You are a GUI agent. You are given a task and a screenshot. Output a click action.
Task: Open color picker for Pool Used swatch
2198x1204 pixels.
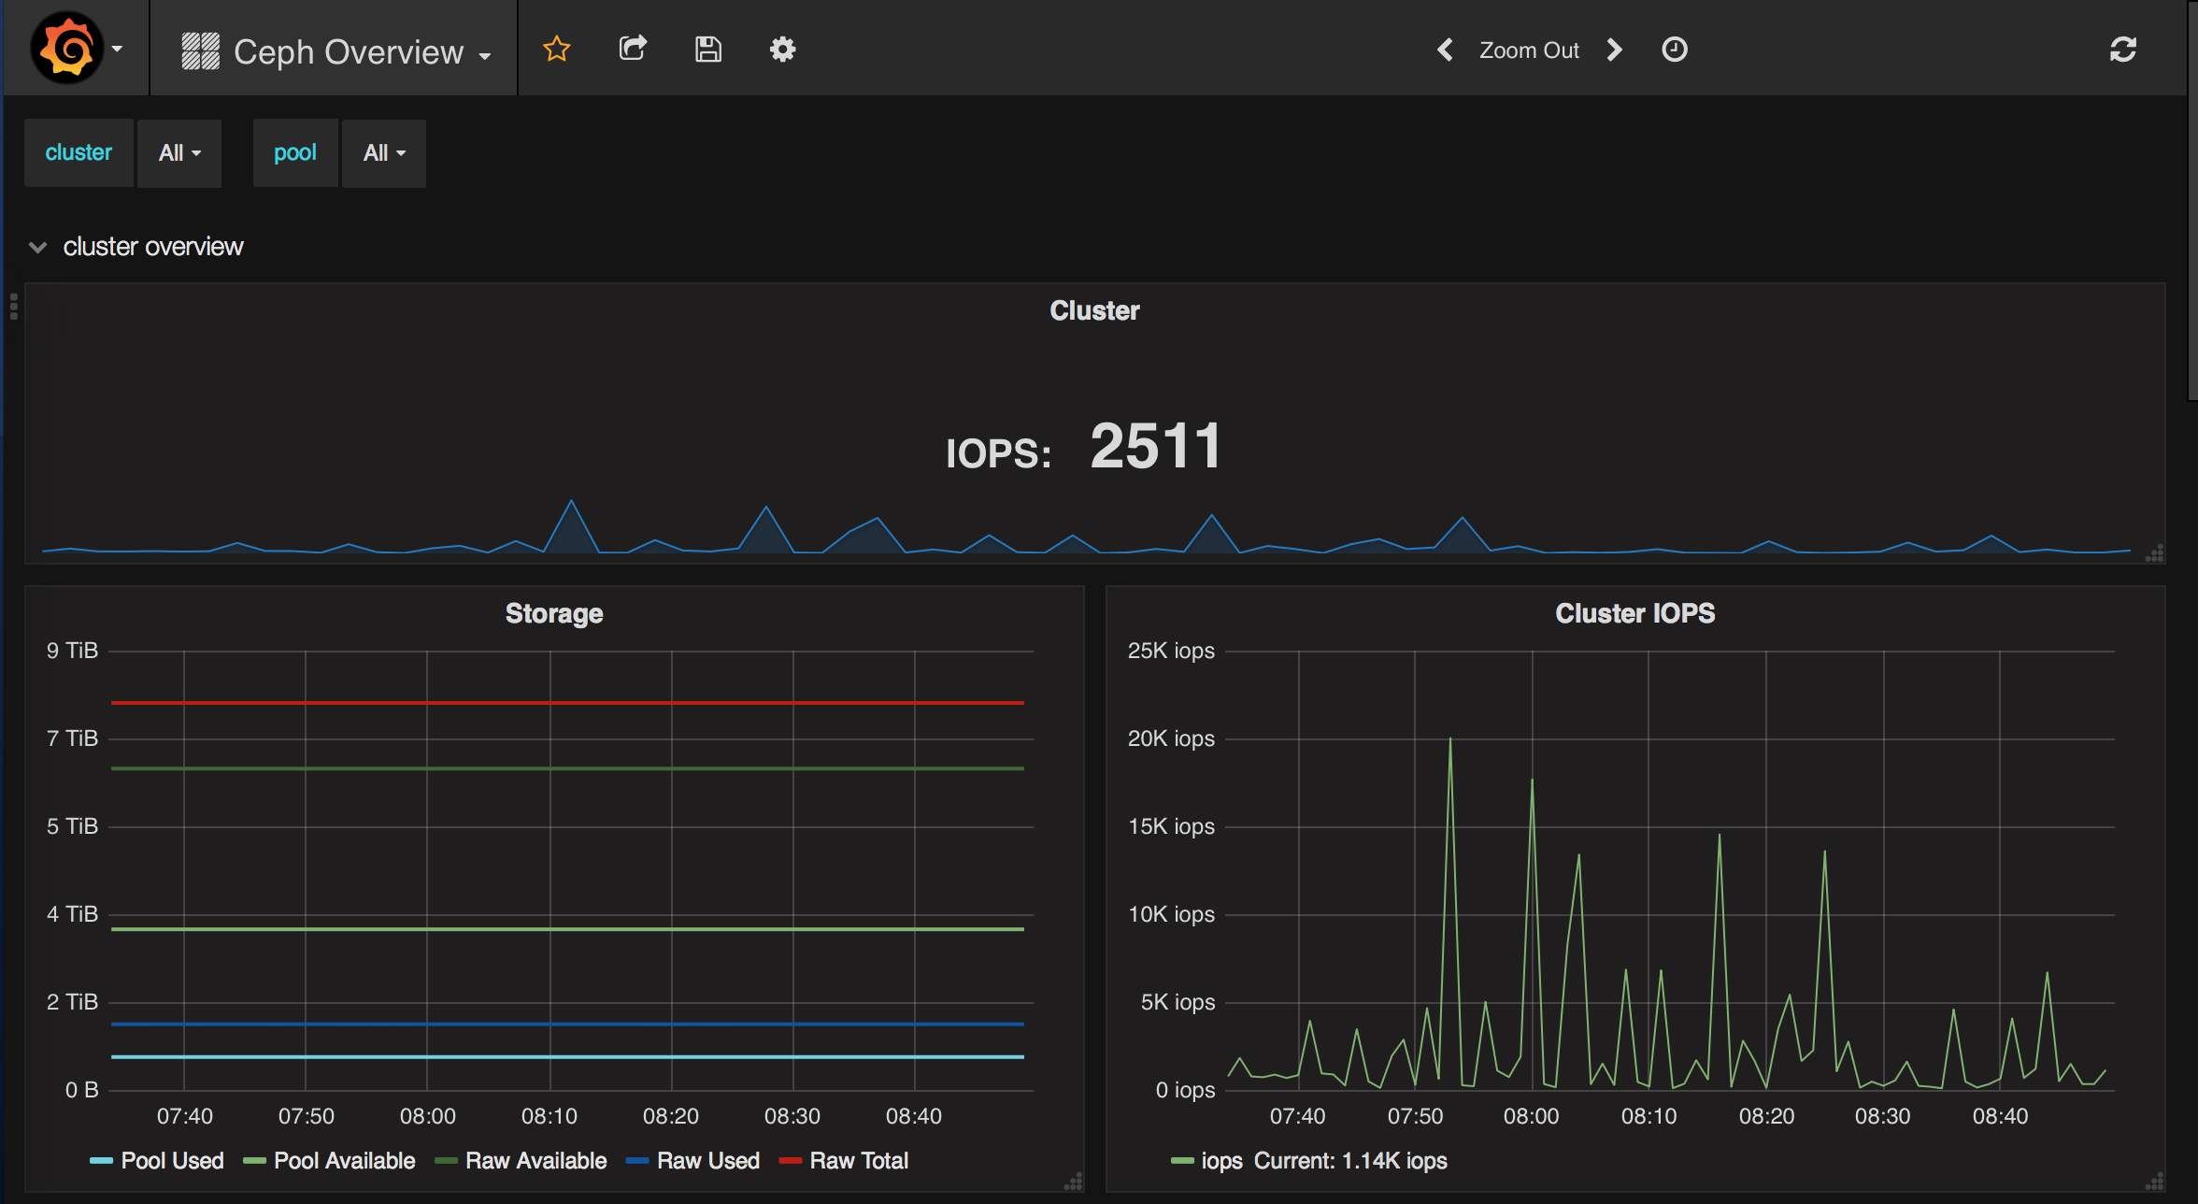tap(101, 1161)
